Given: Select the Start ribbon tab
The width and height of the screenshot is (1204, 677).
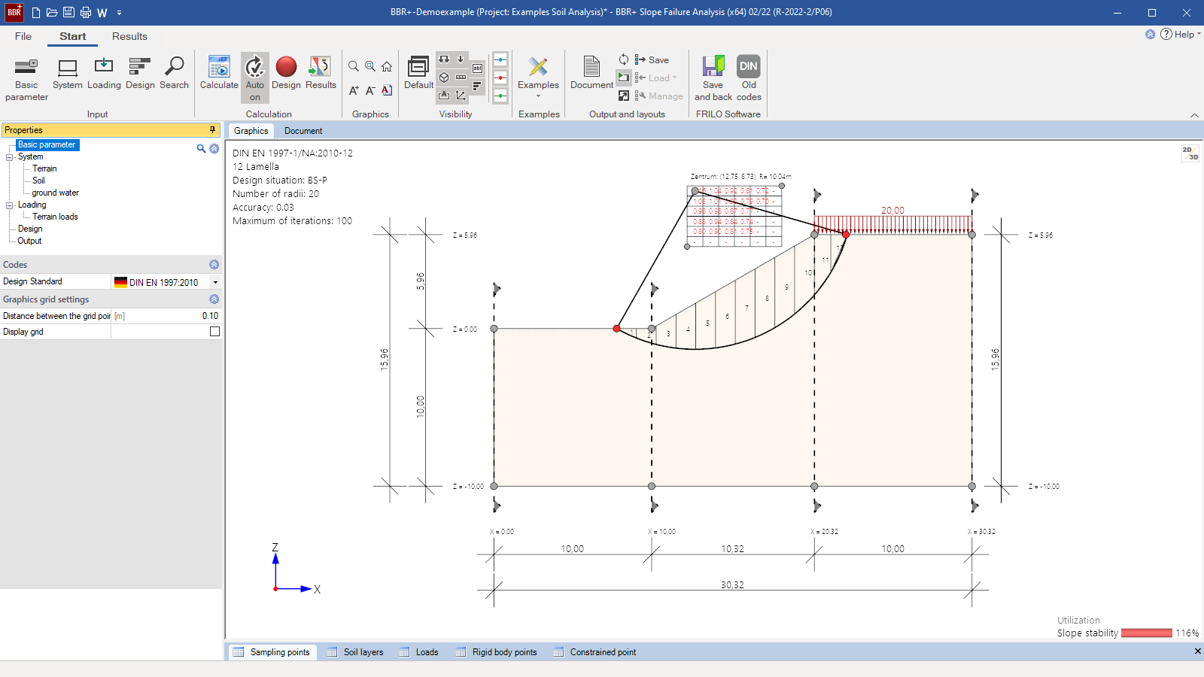Looking at the screenshot, I should 73,36.
